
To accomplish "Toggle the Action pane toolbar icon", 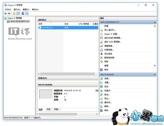I will tap(27, 14).
